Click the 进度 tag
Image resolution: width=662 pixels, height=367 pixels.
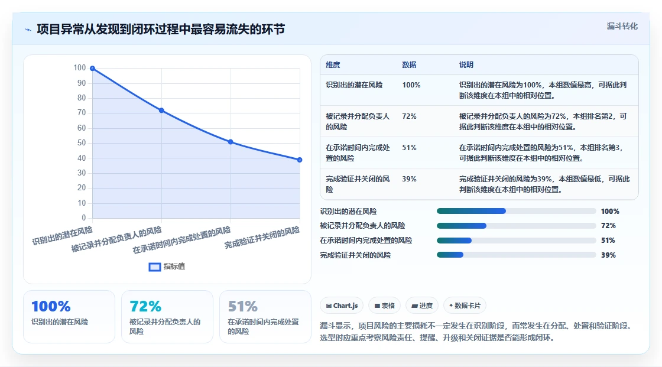422,306
